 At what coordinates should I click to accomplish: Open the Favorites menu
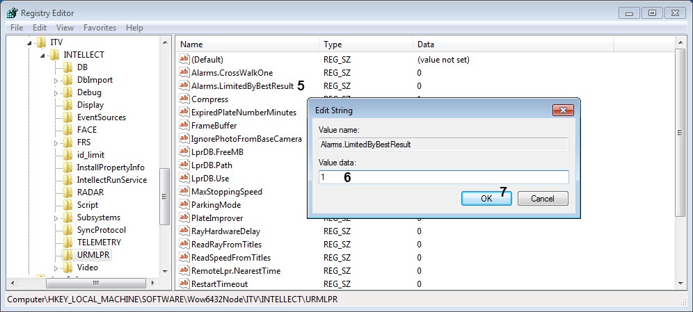click(x=99, y=28)
